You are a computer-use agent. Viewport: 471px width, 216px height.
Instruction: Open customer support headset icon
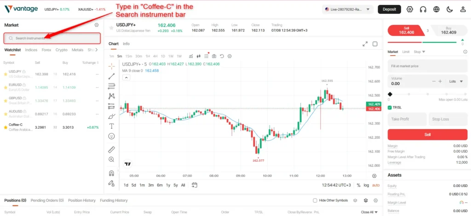coord(423,9)
